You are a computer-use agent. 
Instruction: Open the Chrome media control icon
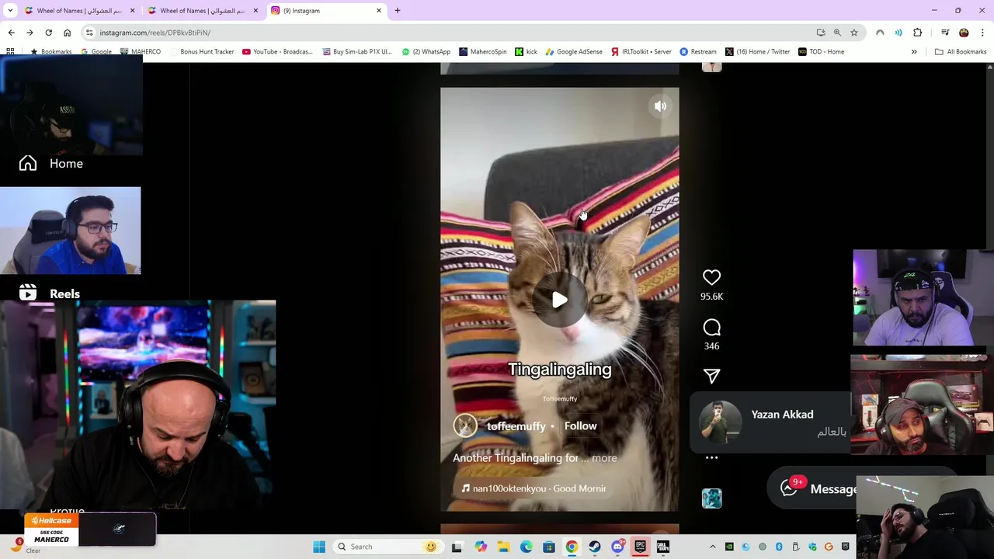(x=945, y=33)
